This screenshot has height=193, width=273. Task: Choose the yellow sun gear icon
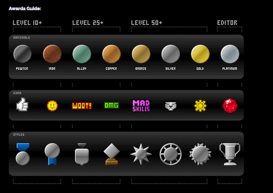click(x=200, y=106)
